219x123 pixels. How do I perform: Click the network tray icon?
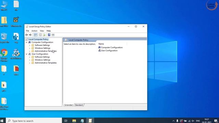point(189,121)
